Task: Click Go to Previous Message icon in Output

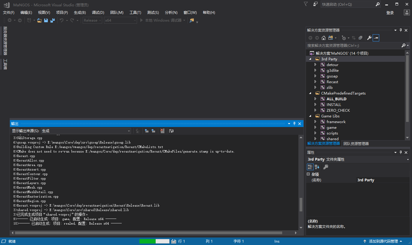Action: 147,131
